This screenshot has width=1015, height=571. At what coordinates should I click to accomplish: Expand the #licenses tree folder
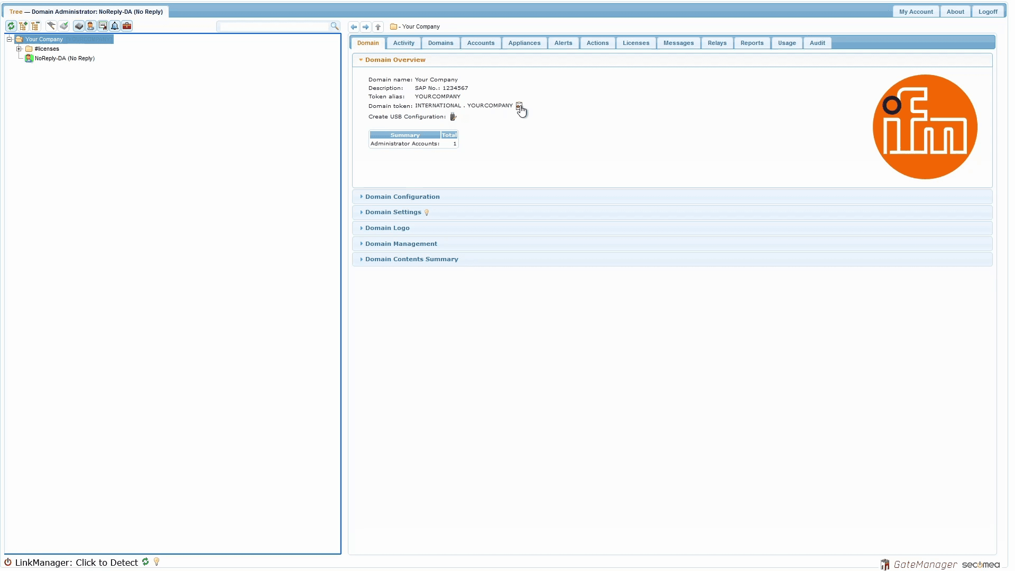(x=19, y=49)
